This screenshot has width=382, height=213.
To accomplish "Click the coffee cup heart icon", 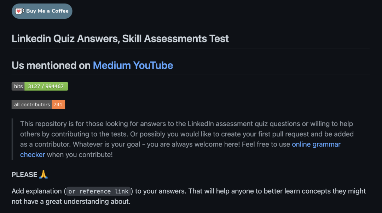I will pyautogui.click(x=19, y=11).
